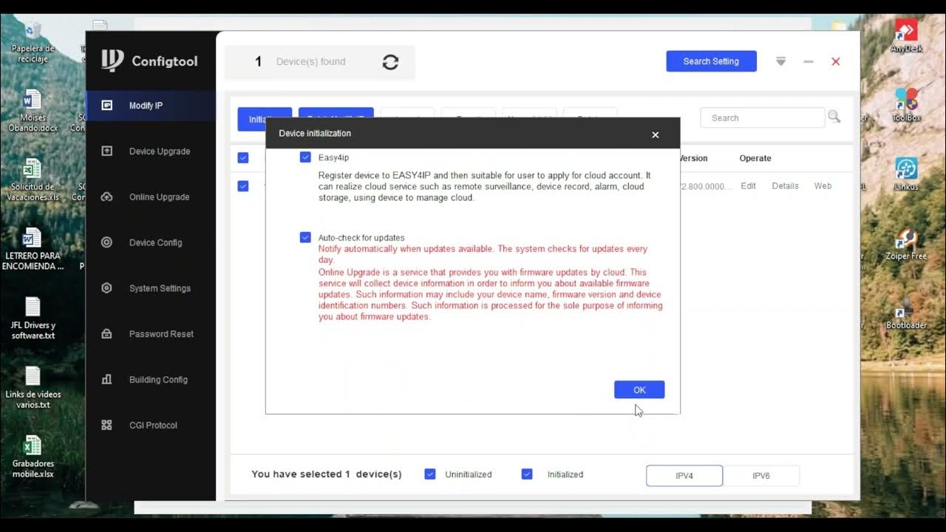Open the Bootloader desktop shortcut
This screenshot has height=532, width=946.
click(x=906, y=314)
